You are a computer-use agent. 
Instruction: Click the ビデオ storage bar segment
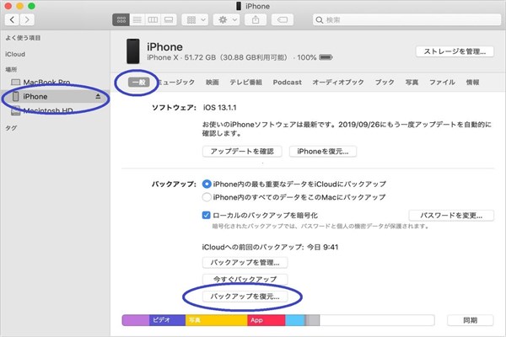tap(167, 320)
